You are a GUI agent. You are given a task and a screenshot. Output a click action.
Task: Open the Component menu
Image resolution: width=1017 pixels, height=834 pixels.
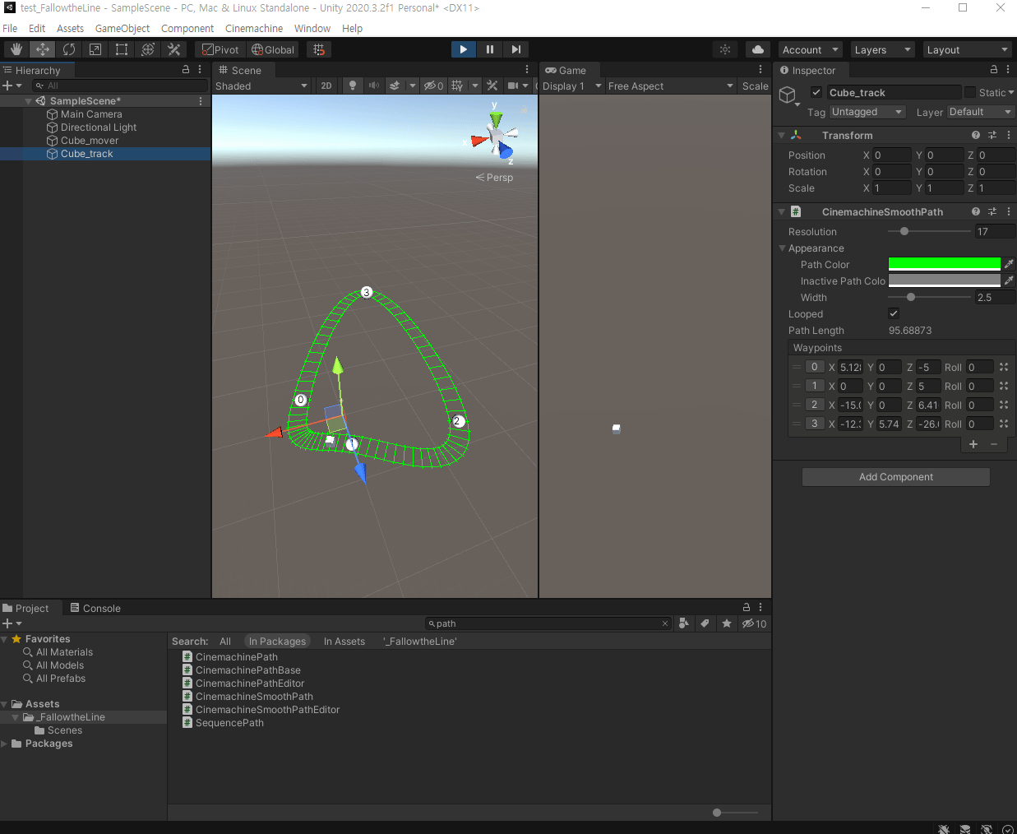click(x=187, y=28)
